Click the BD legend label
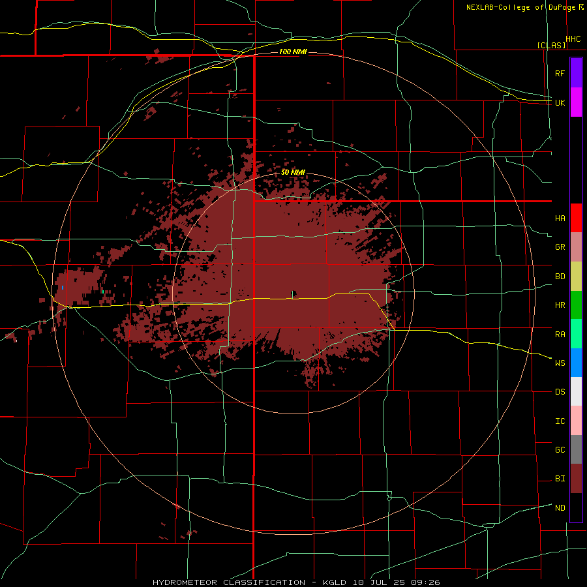This screenshot has height=587, width=587. [x=560, y=277]
